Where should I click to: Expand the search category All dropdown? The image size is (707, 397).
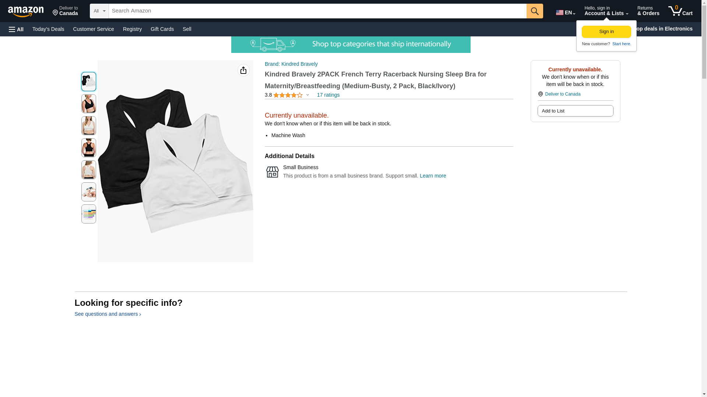pos(99,11)
